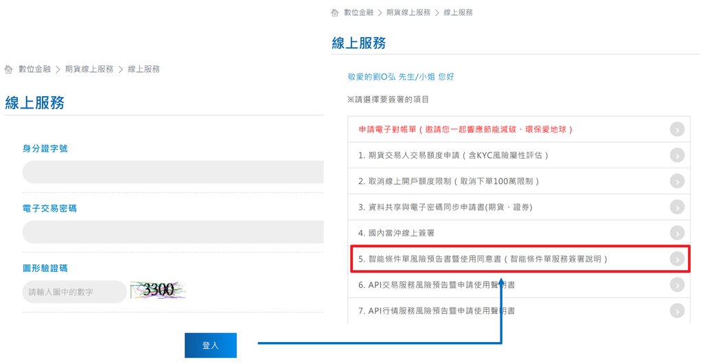
Task: Click arrow icon on 資料共享與電子密碼同步 row
Action: tap(677, 207)
